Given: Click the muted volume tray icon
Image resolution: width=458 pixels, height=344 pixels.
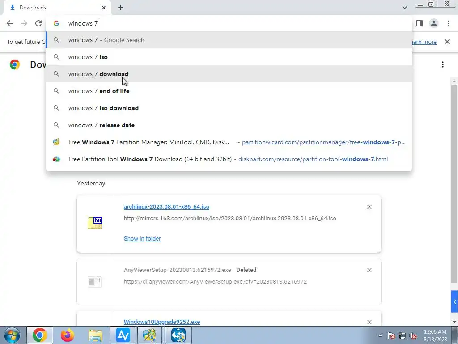Looking at the screenshot, I should point(413,335).
